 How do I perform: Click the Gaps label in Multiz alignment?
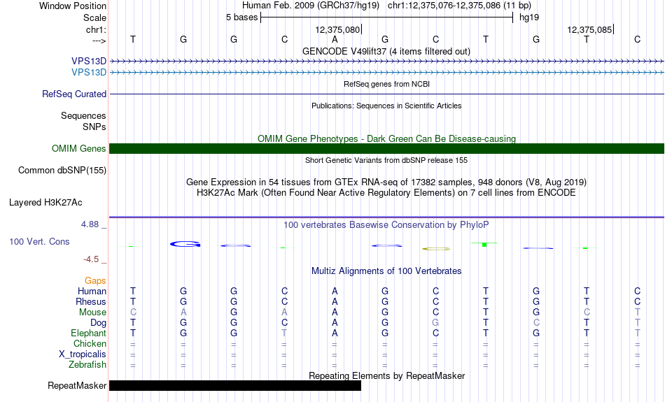click(95, 280)
